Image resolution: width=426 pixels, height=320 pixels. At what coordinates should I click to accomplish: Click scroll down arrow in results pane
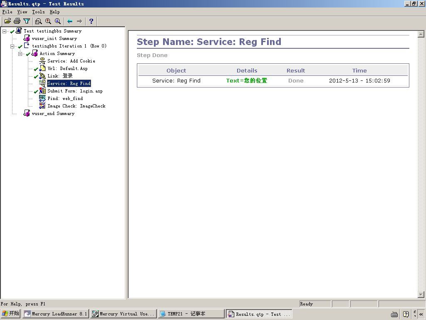click(x=421, y=295)
